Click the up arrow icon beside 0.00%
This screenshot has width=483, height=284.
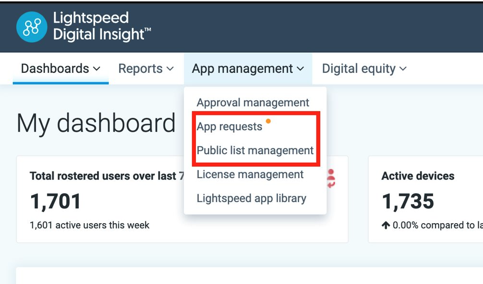pyautogui.click(x=386, y=225)
